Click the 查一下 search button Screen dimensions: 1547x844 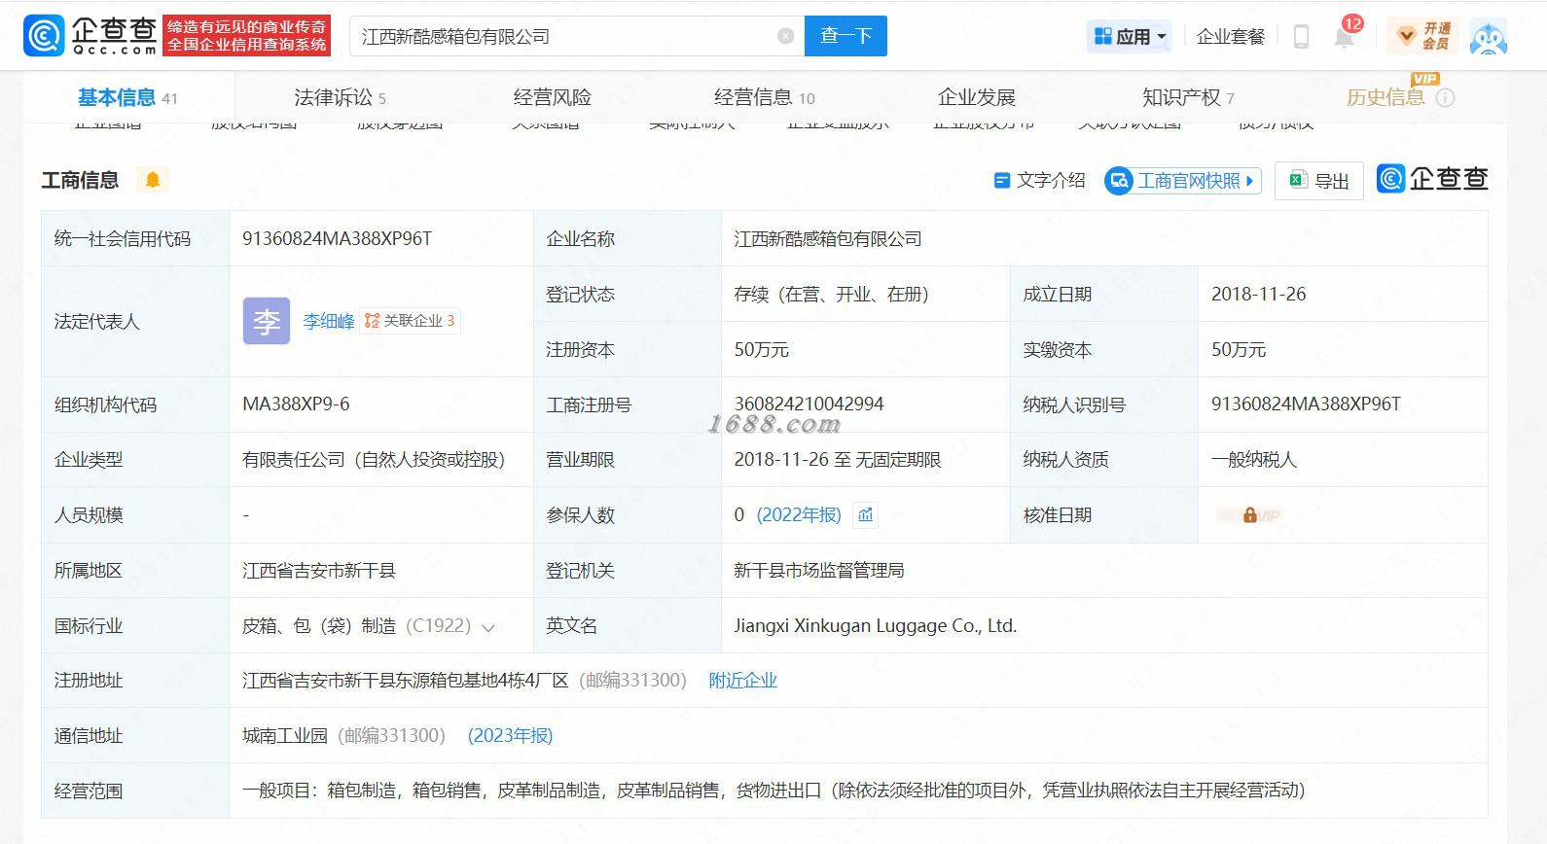tap(845, 36)
